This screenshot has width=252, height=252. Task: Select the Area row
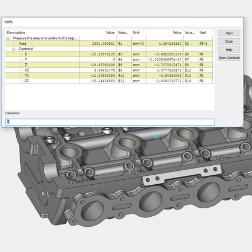(x=109, y=43)
